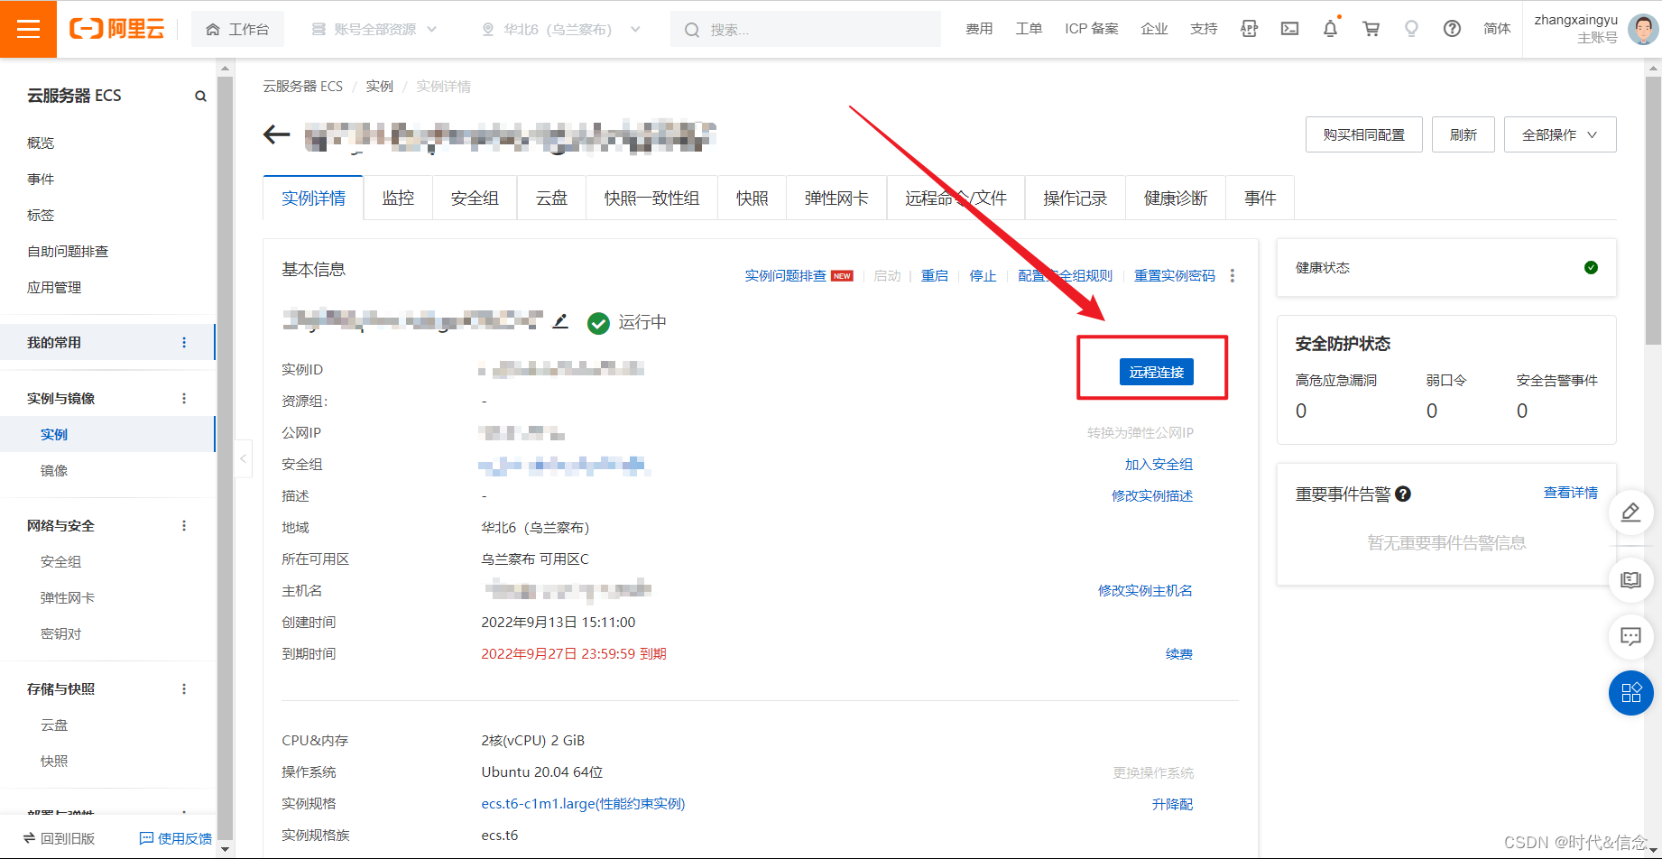Screen dimensions: 1662x859
Task: Open the hamburger main menu
Action: [x=28, y=29]
